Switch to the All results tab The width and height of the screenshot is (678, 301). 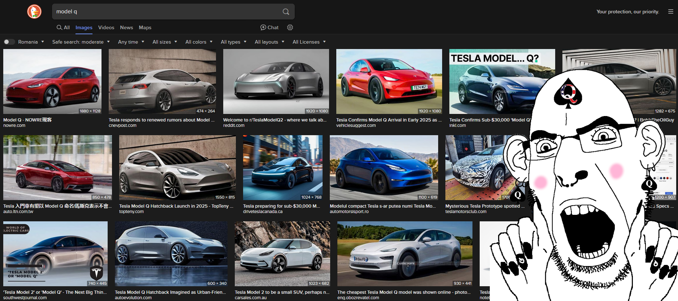[63, 27]
